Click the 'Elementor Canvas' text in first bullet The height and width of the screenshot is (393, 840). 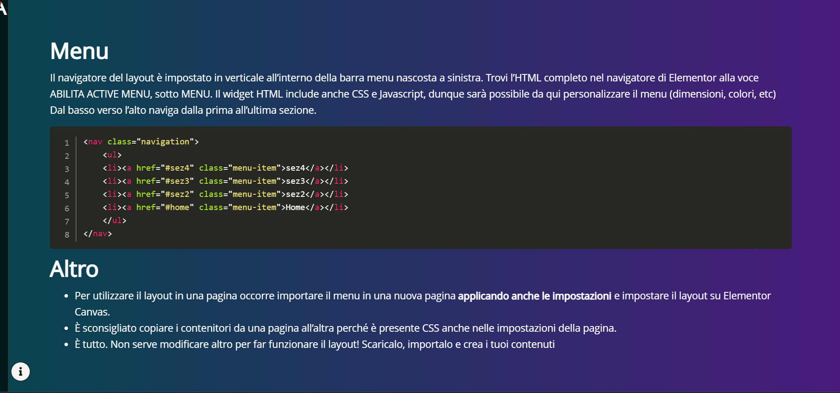[423, 304]
